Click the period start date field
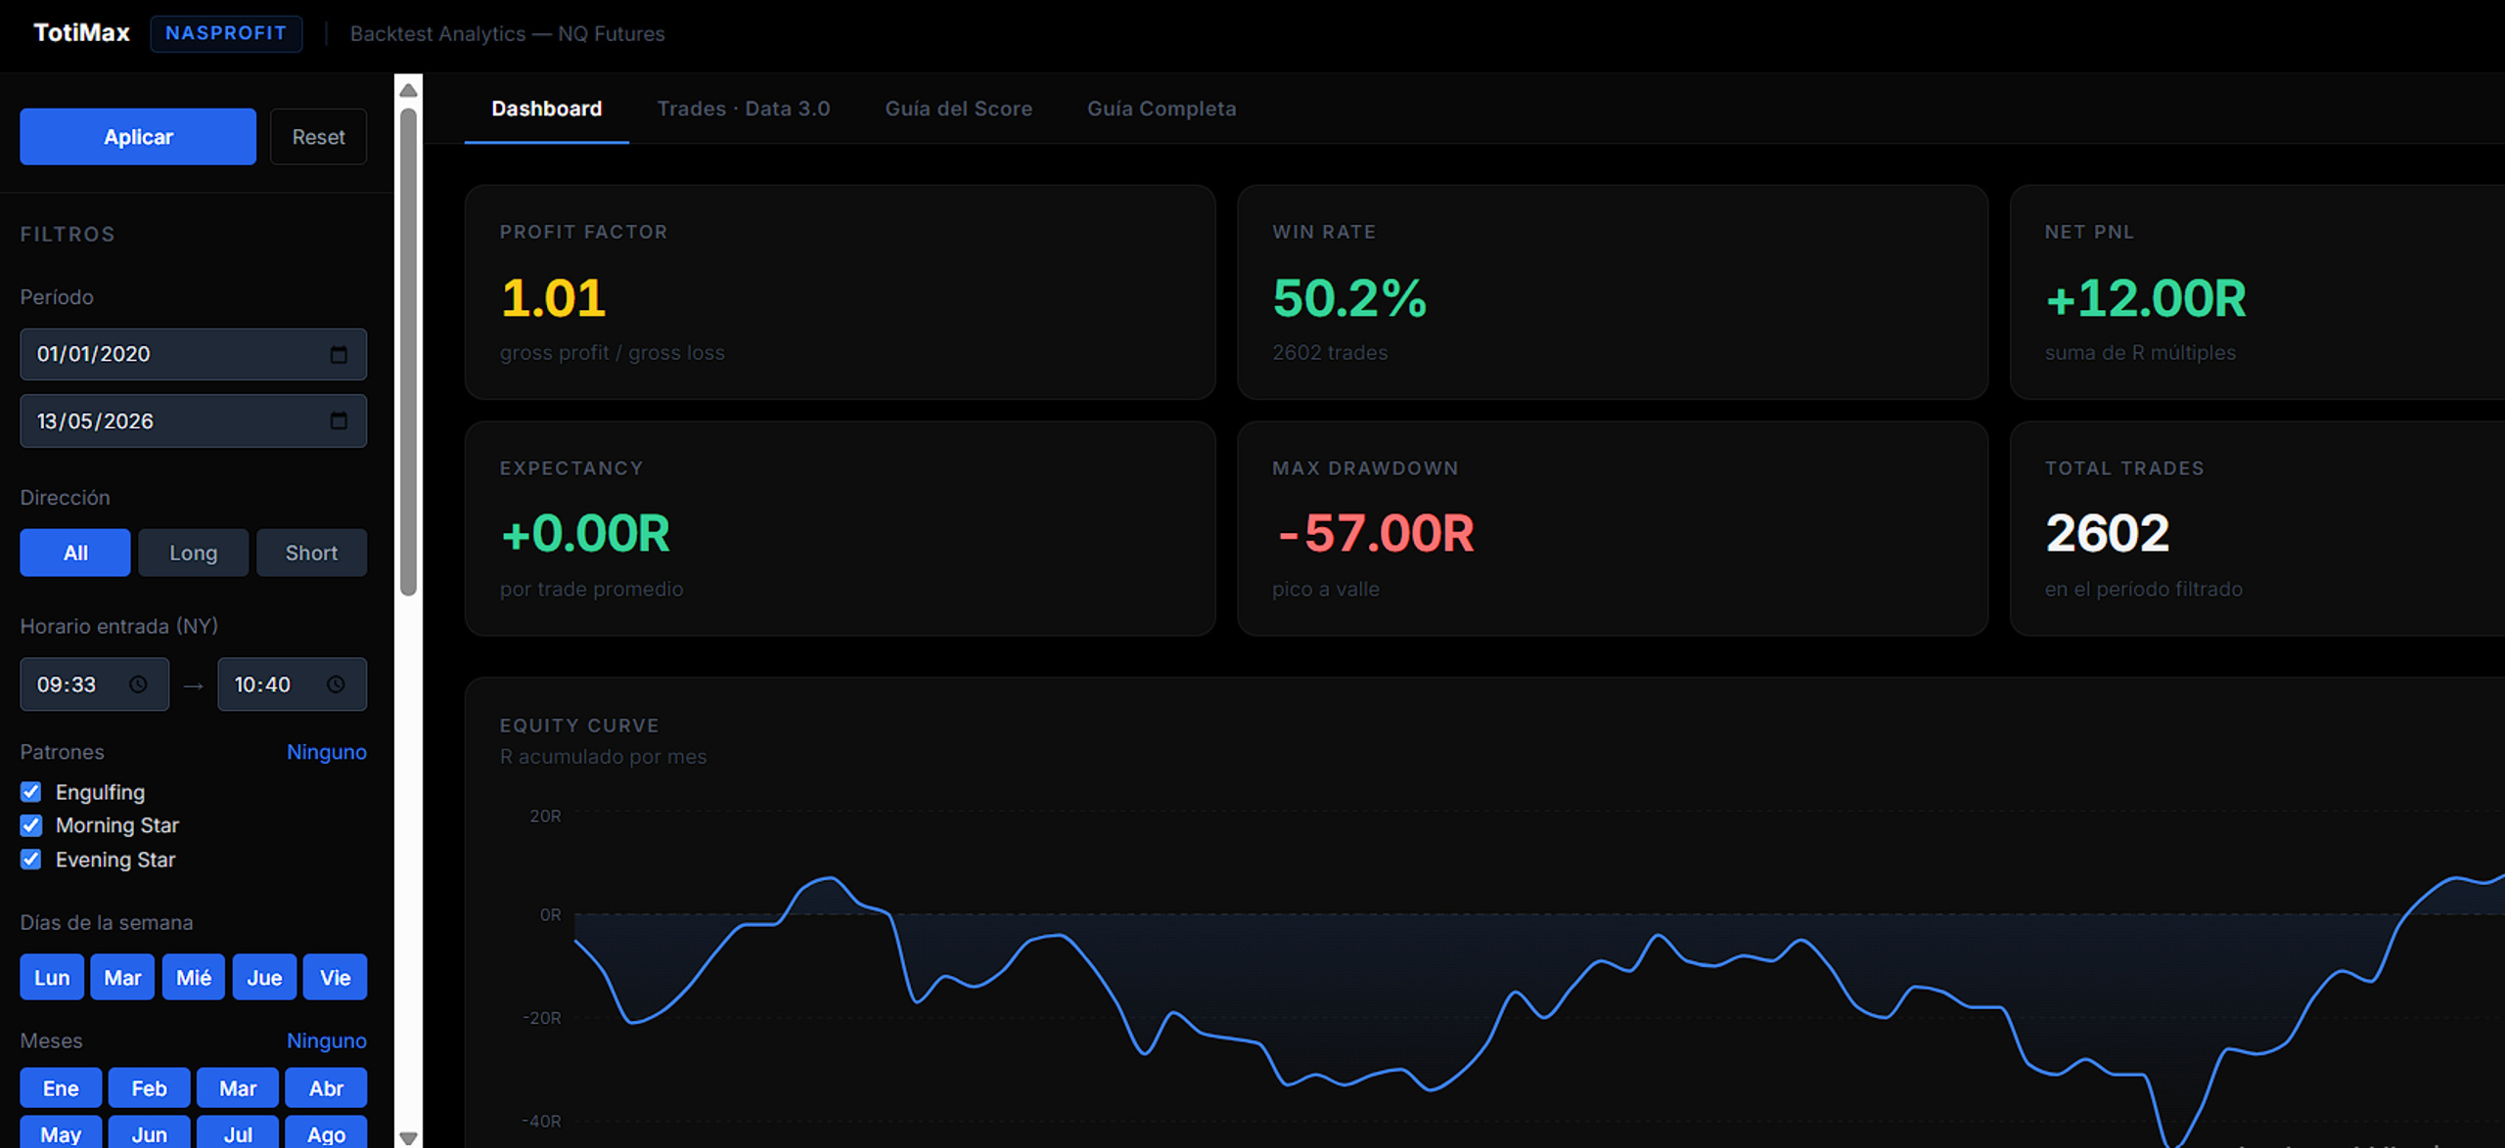Screen dimensions: 2505x1148 [x=193, y=354]
